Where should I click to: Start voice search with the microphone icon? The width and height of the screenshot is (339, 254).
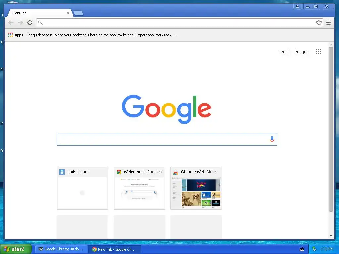coord(272,139)
